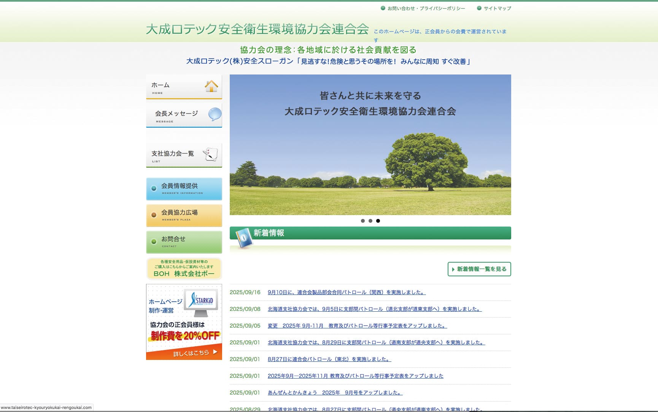Viewport: 658px width, 412px height.
Task: Click the green bullet beside お問い合わせ・プライバシーポリシー
Action: click(x=383, y=8)
